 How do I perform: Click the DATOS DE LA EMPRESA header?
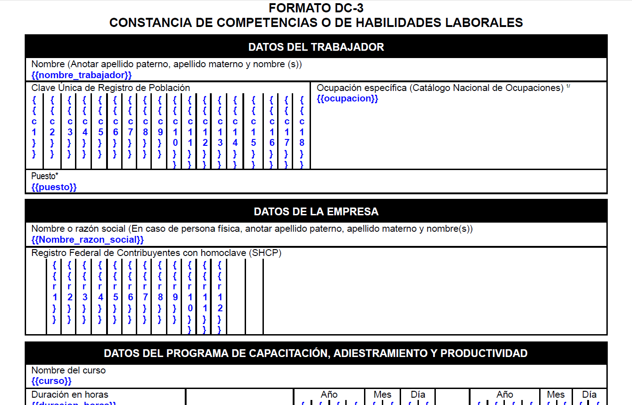(316, 212)
